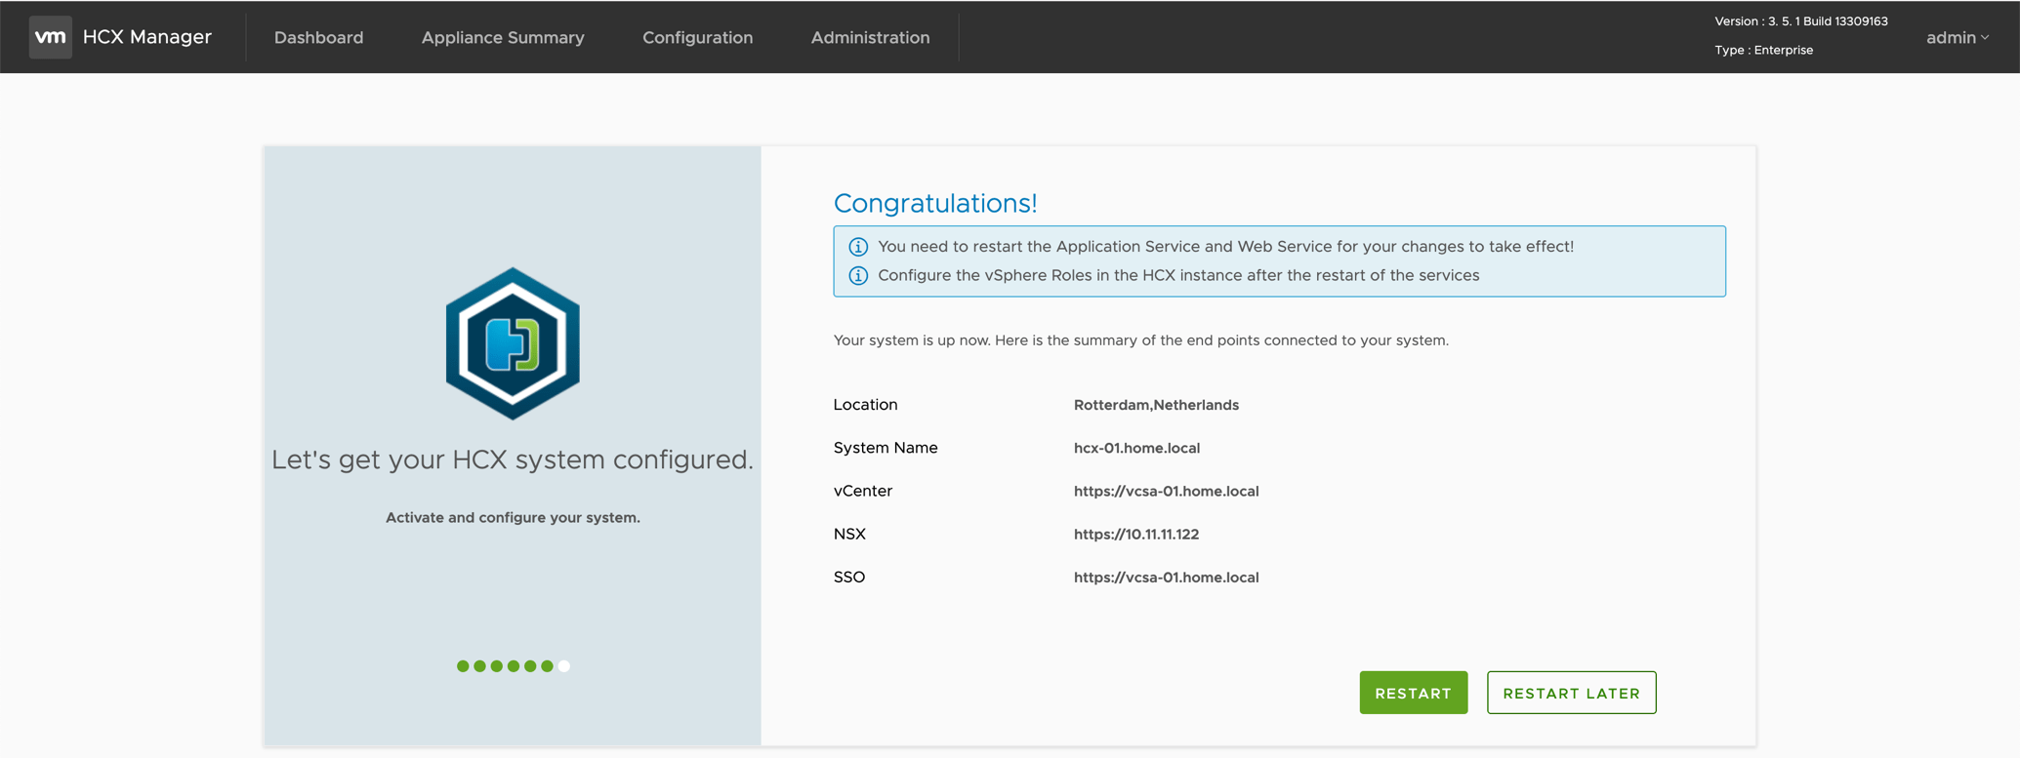Click the HCX hexagon logo image
This screenshot has height=758, width=2020.
point(513,343)
